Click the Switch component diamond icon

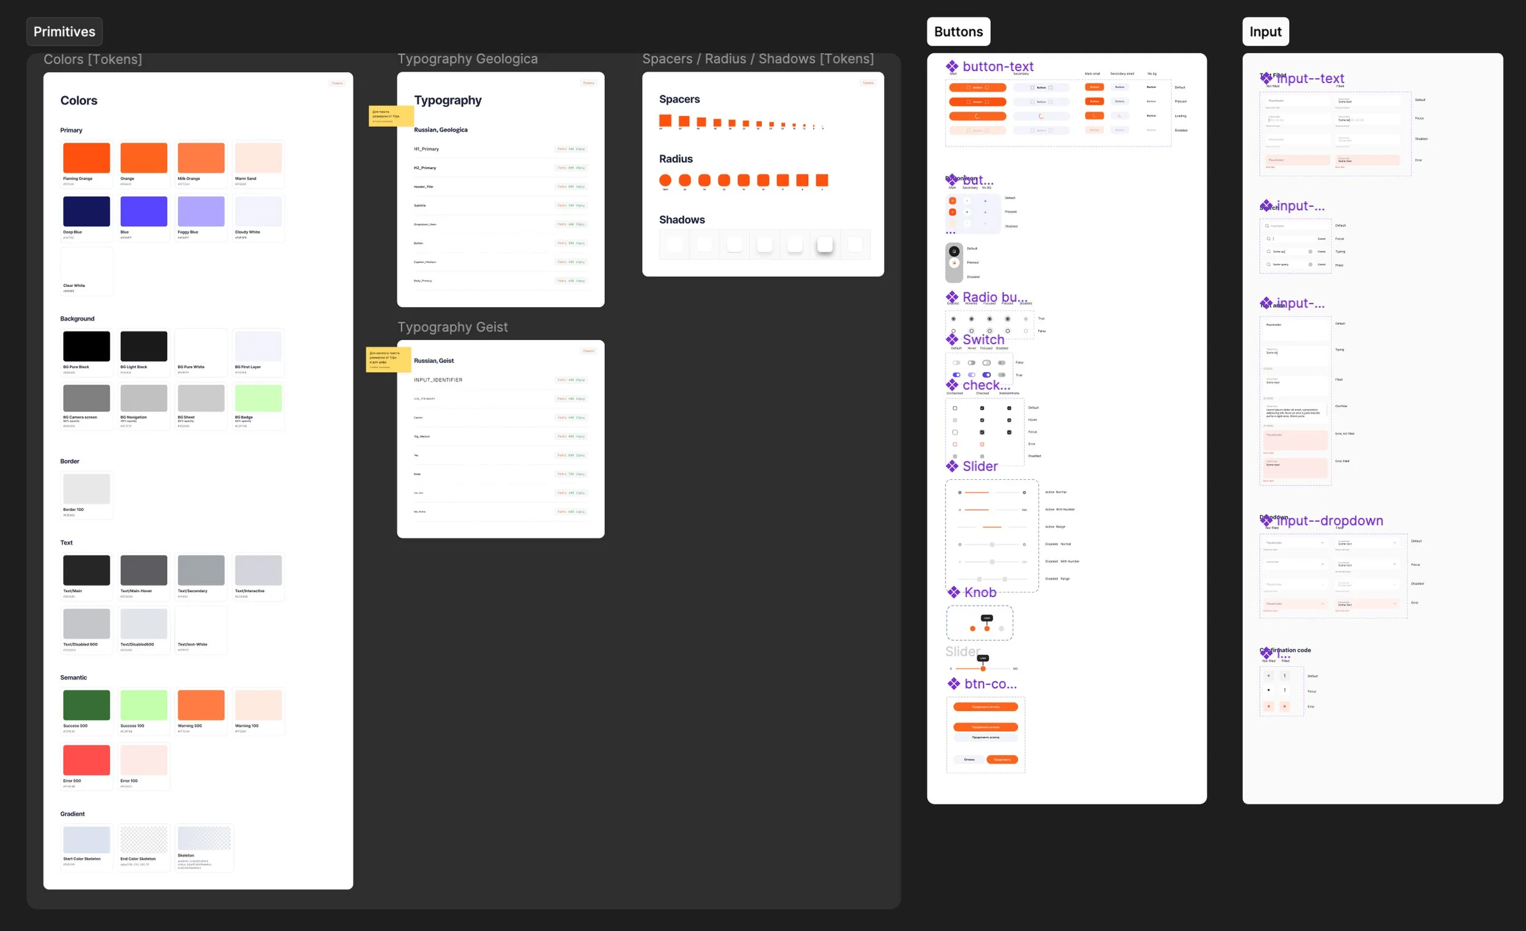click(952, 339)
